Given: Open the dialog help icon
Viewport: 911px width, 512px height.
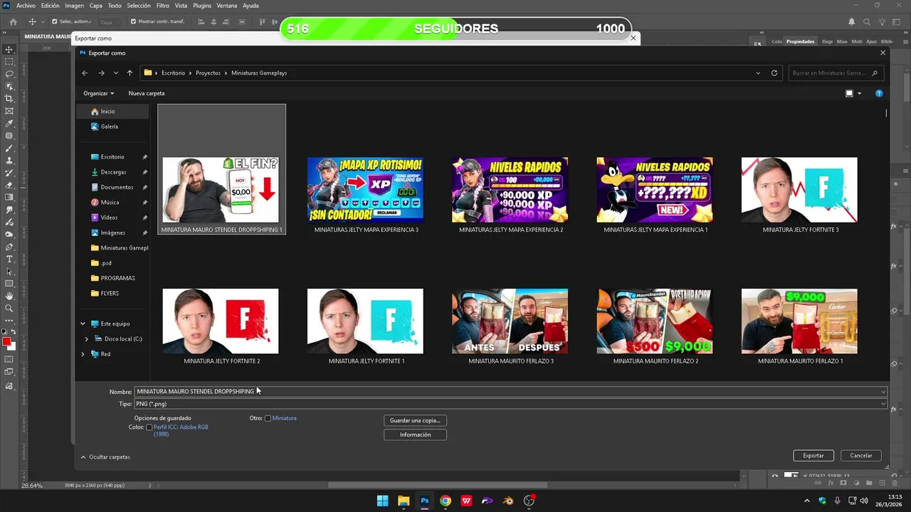Looking at the screenshot, I should point(879,93).
